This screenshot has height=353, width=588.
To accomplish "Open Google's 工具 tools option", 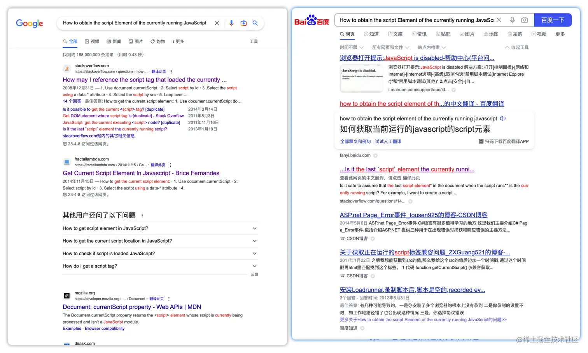I will pyautogui.click(x=254, y=42).
